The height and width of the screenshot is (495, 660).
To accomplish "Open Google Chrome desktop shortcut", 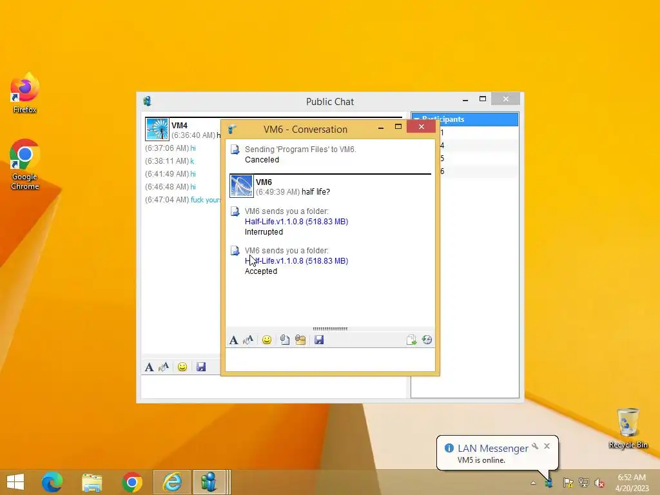I will (25, 165).
